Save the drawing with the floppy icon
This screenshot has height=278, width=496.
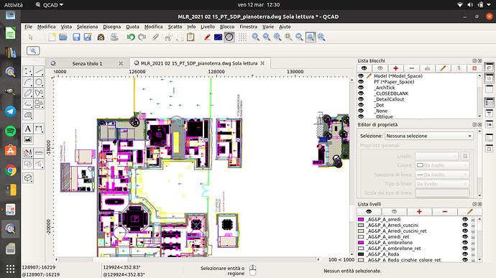click(76, 37)
